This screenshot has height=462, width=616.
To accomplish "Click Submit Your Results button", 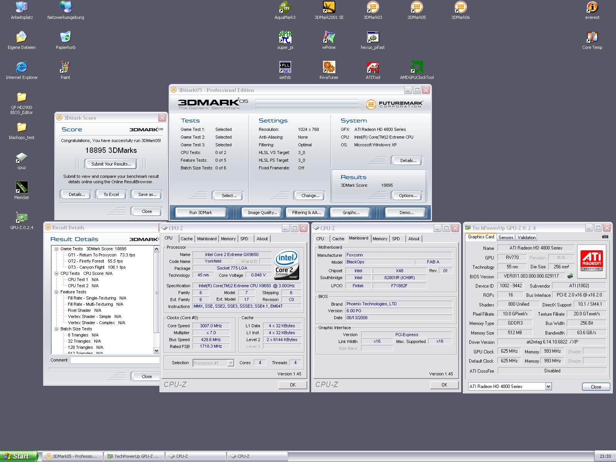I will coord(111,164).
